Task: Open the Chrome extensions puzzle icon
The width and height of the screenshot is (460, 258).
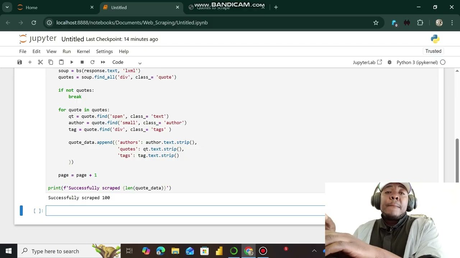Action: click(420, 23)
